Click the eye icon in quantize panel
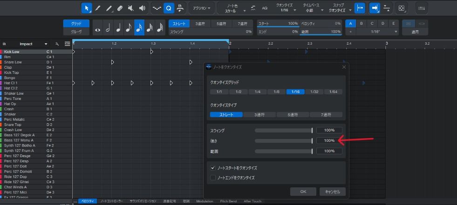The image size is (457, 205). pyautogui.click(x=97, y=29)
